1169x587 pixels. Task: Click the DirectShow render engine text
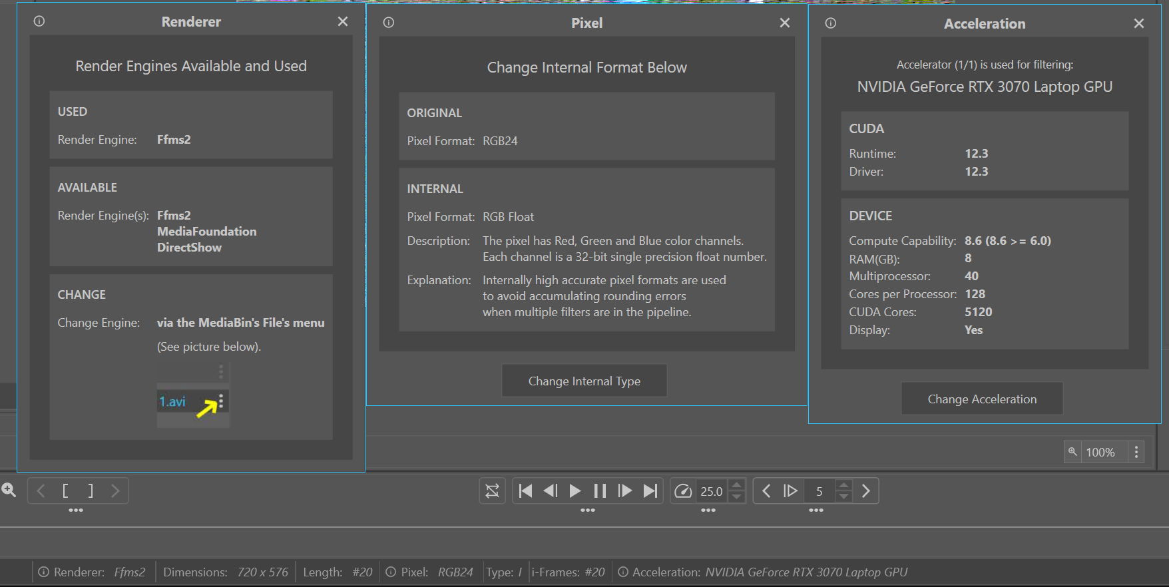(189, 247)
